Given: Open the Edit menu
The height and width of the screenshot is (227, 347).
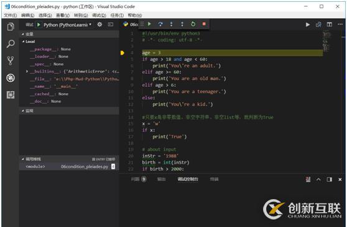Looking at the screenshot, I should pos(27,16).
